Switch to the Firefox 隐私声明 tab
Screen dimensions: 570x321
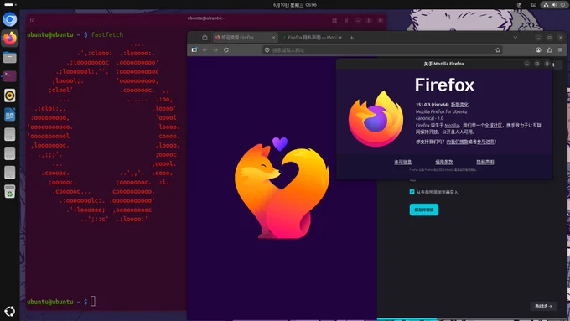coord(313,38)
